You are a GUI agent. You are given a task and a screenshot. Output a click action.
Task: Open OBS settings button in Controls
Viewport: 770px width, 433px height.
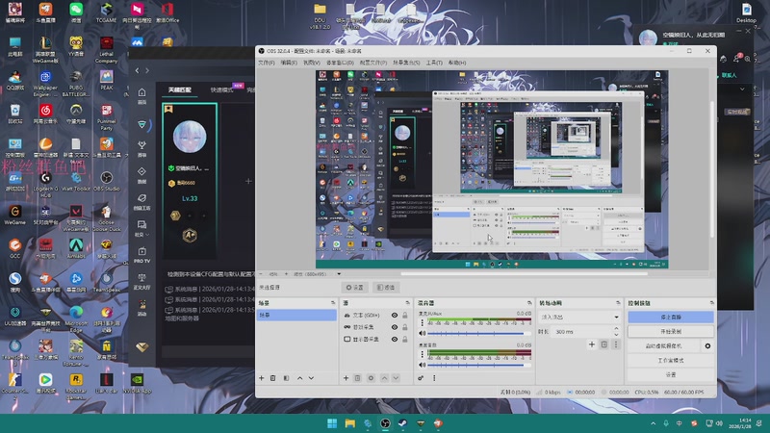(671, 374)
